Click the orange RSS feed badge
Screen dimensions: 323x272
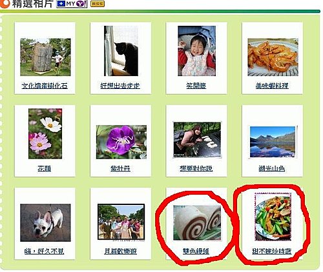point(98,4)
